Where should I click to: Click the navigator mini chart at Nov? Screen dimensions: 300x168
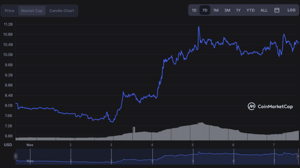coord(30,160)
